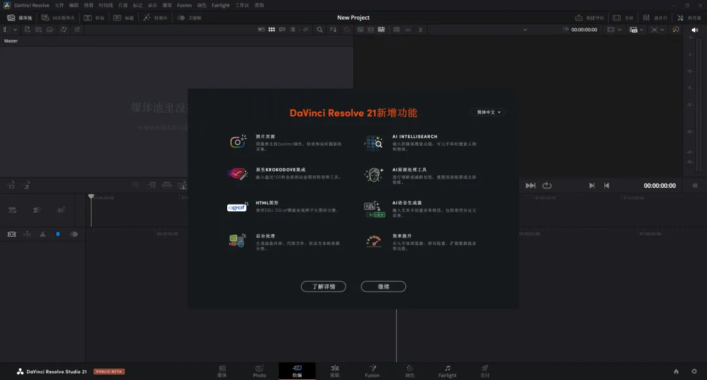Viewport: 707px width, 380px height.
Task: Click the go to next clip control
Action: pos(592,186)
